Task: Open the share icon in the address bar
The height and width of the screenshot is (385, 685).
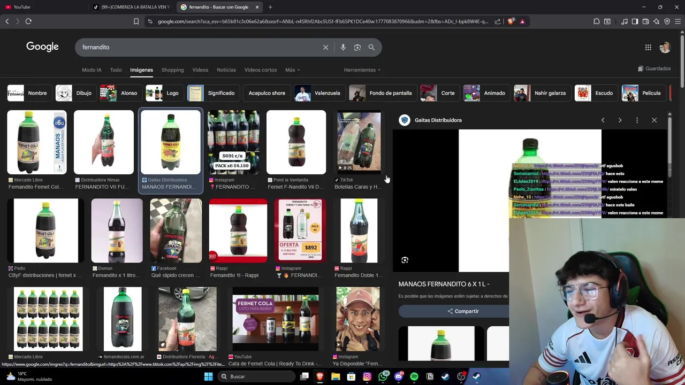Action: click(498, 21)
